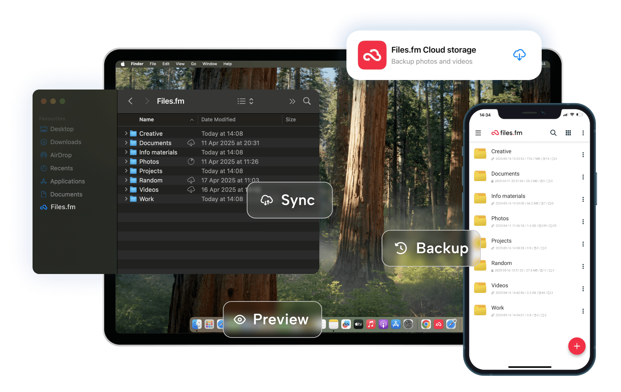Screen dimensions: 621x392
Task: Open the File menu in menu bar
Action: [x=153, y=64]
